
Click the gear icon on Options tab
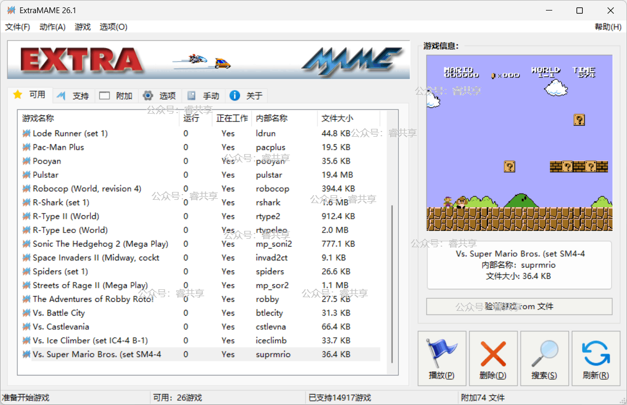tap(148, 96)
